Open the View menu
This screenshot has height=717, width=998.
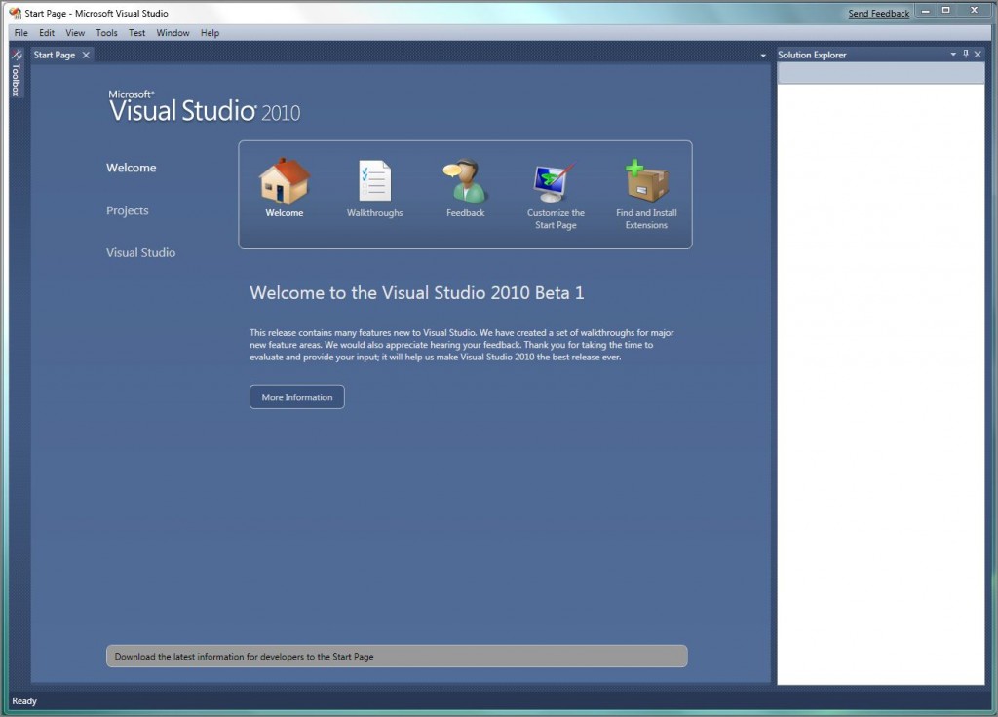pyautogui.click(x=75, y=33)
